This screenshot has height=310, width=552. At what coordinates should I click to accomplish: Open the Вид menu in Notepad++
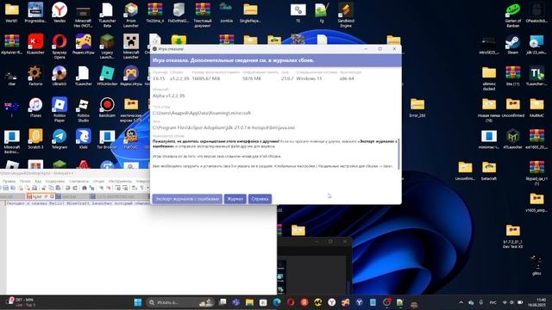(38, 182)
